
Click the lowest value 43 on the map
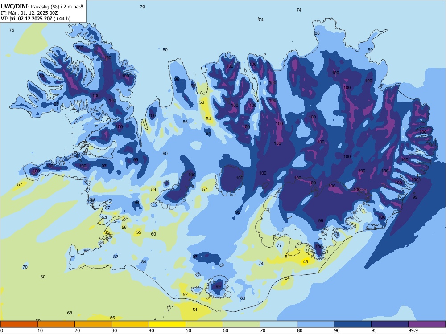[x=306, y=261]
